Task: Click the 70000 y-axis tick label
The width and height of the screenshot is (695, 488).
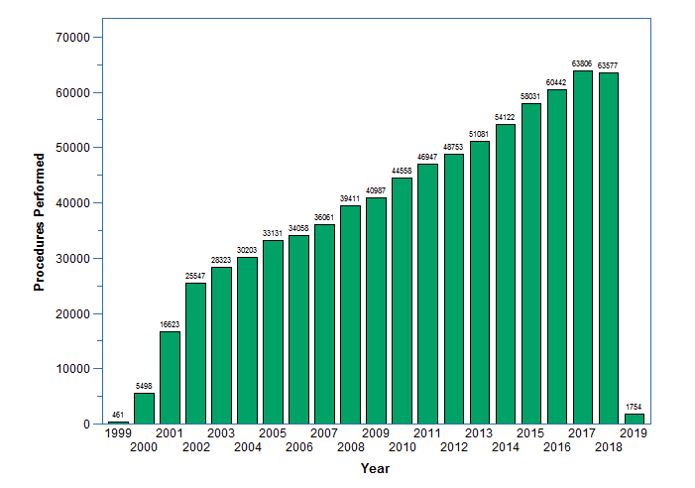Action: click(x=71, y=38)
